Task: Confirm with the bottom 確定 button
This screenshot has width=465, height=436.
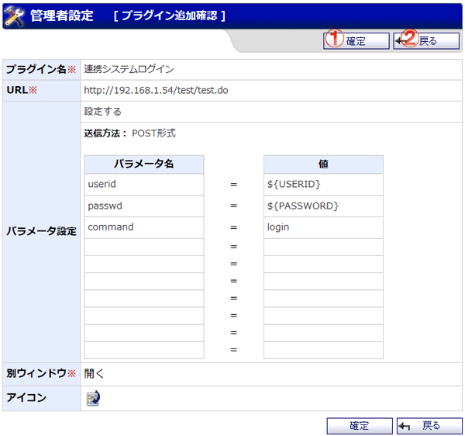Action: (359, 426)
